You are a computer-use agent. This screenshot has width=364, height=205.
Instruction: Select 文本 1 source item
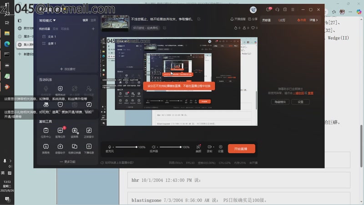[x=52, y=36]
